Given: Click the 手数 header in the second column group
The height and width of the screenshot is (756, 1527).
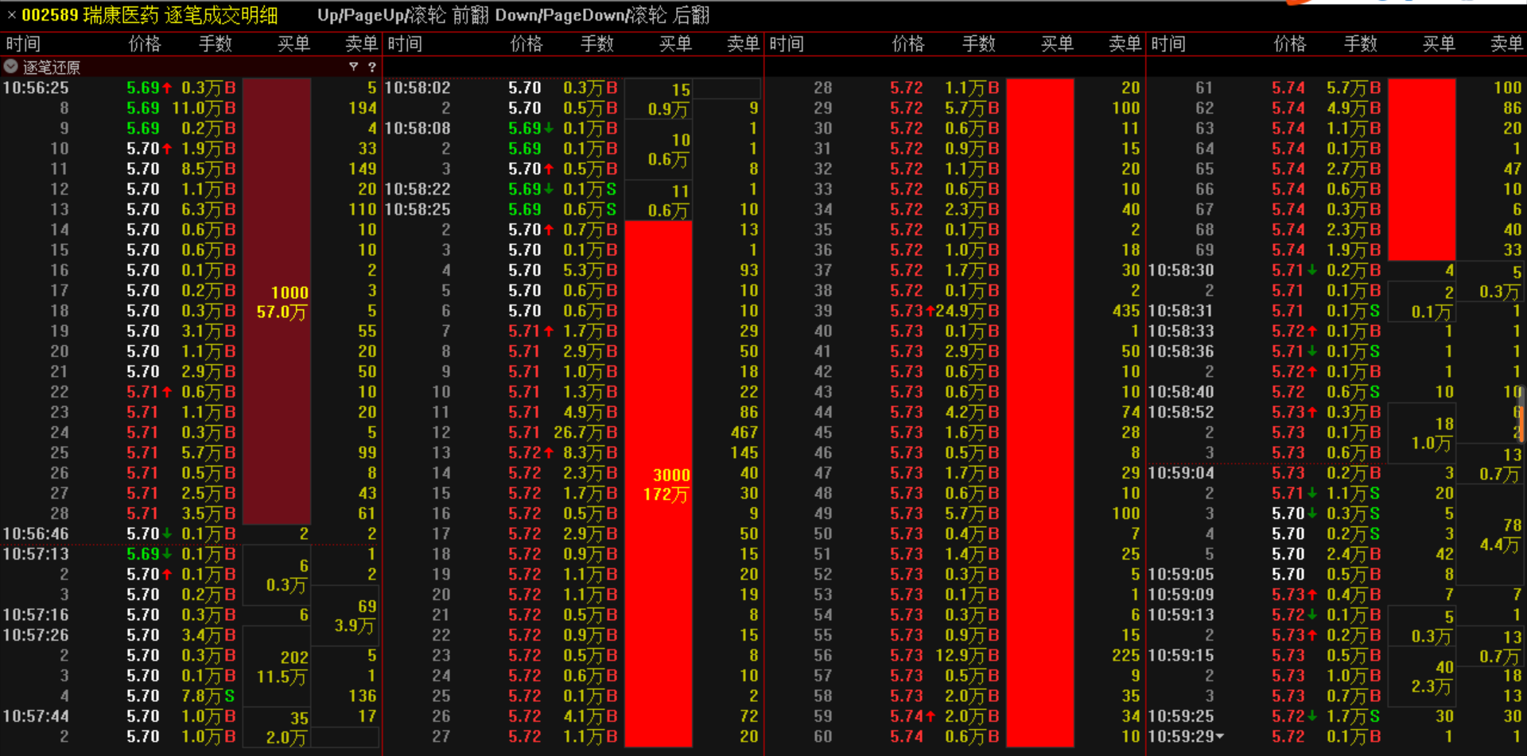Looking at the screenshot, I should coord(596,44).
